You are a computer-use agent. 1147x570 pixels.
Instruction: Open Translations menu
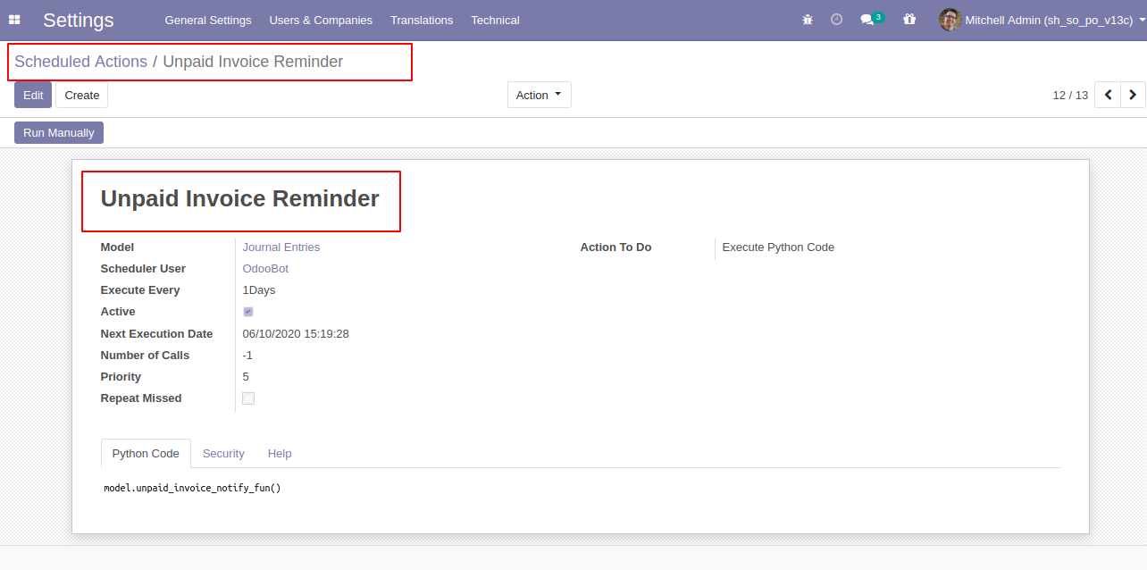coord(422,20)
